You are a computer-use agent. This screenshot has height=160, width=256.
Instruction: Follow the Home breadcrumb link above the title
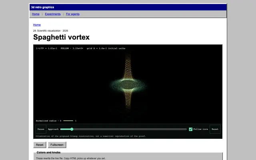pos(37,25)
